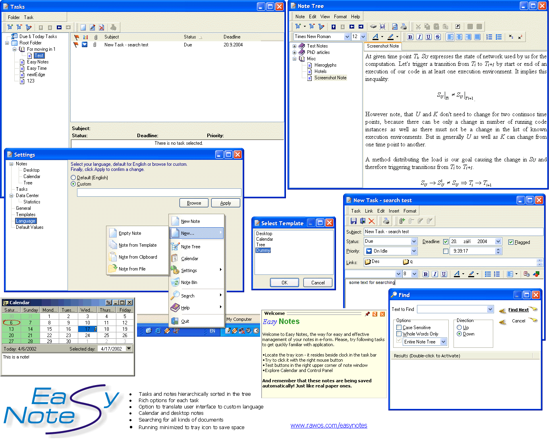Click the superscript icon in Note Tree
Viewport: 552px width, 441px height.
click(520, 37)
